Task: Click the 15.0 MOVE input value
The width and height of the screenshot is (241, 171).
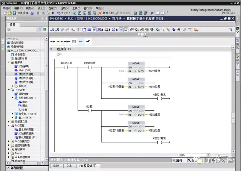Action: pos(121,71)
